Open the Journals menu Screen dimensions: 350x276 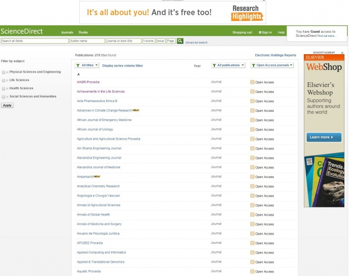67,32
